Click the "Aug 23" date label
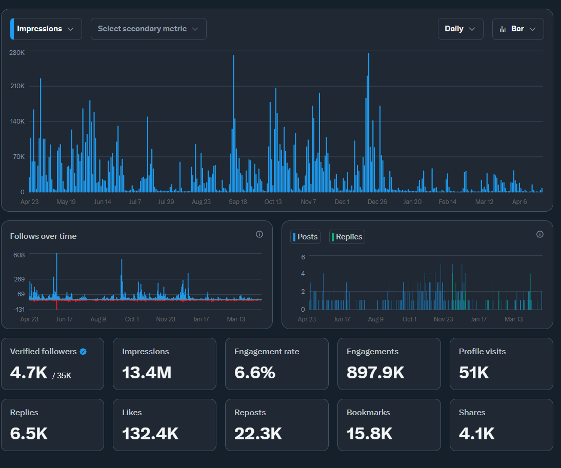 tap(201, 201)
